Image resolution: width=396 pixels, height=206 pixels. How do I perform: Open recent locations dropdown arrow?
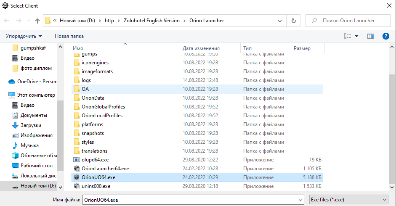(29, 21)
